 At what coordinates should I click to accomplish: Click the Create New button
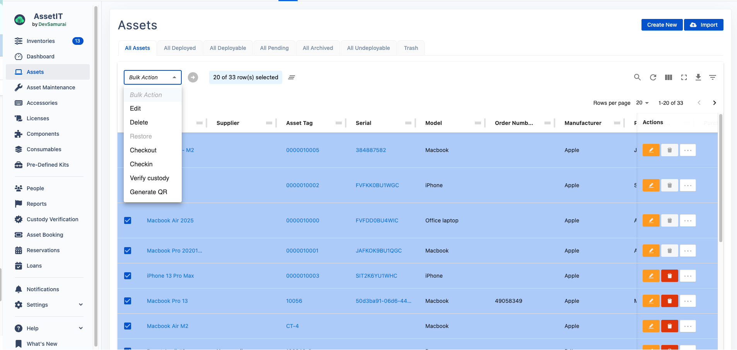point(662,25)
